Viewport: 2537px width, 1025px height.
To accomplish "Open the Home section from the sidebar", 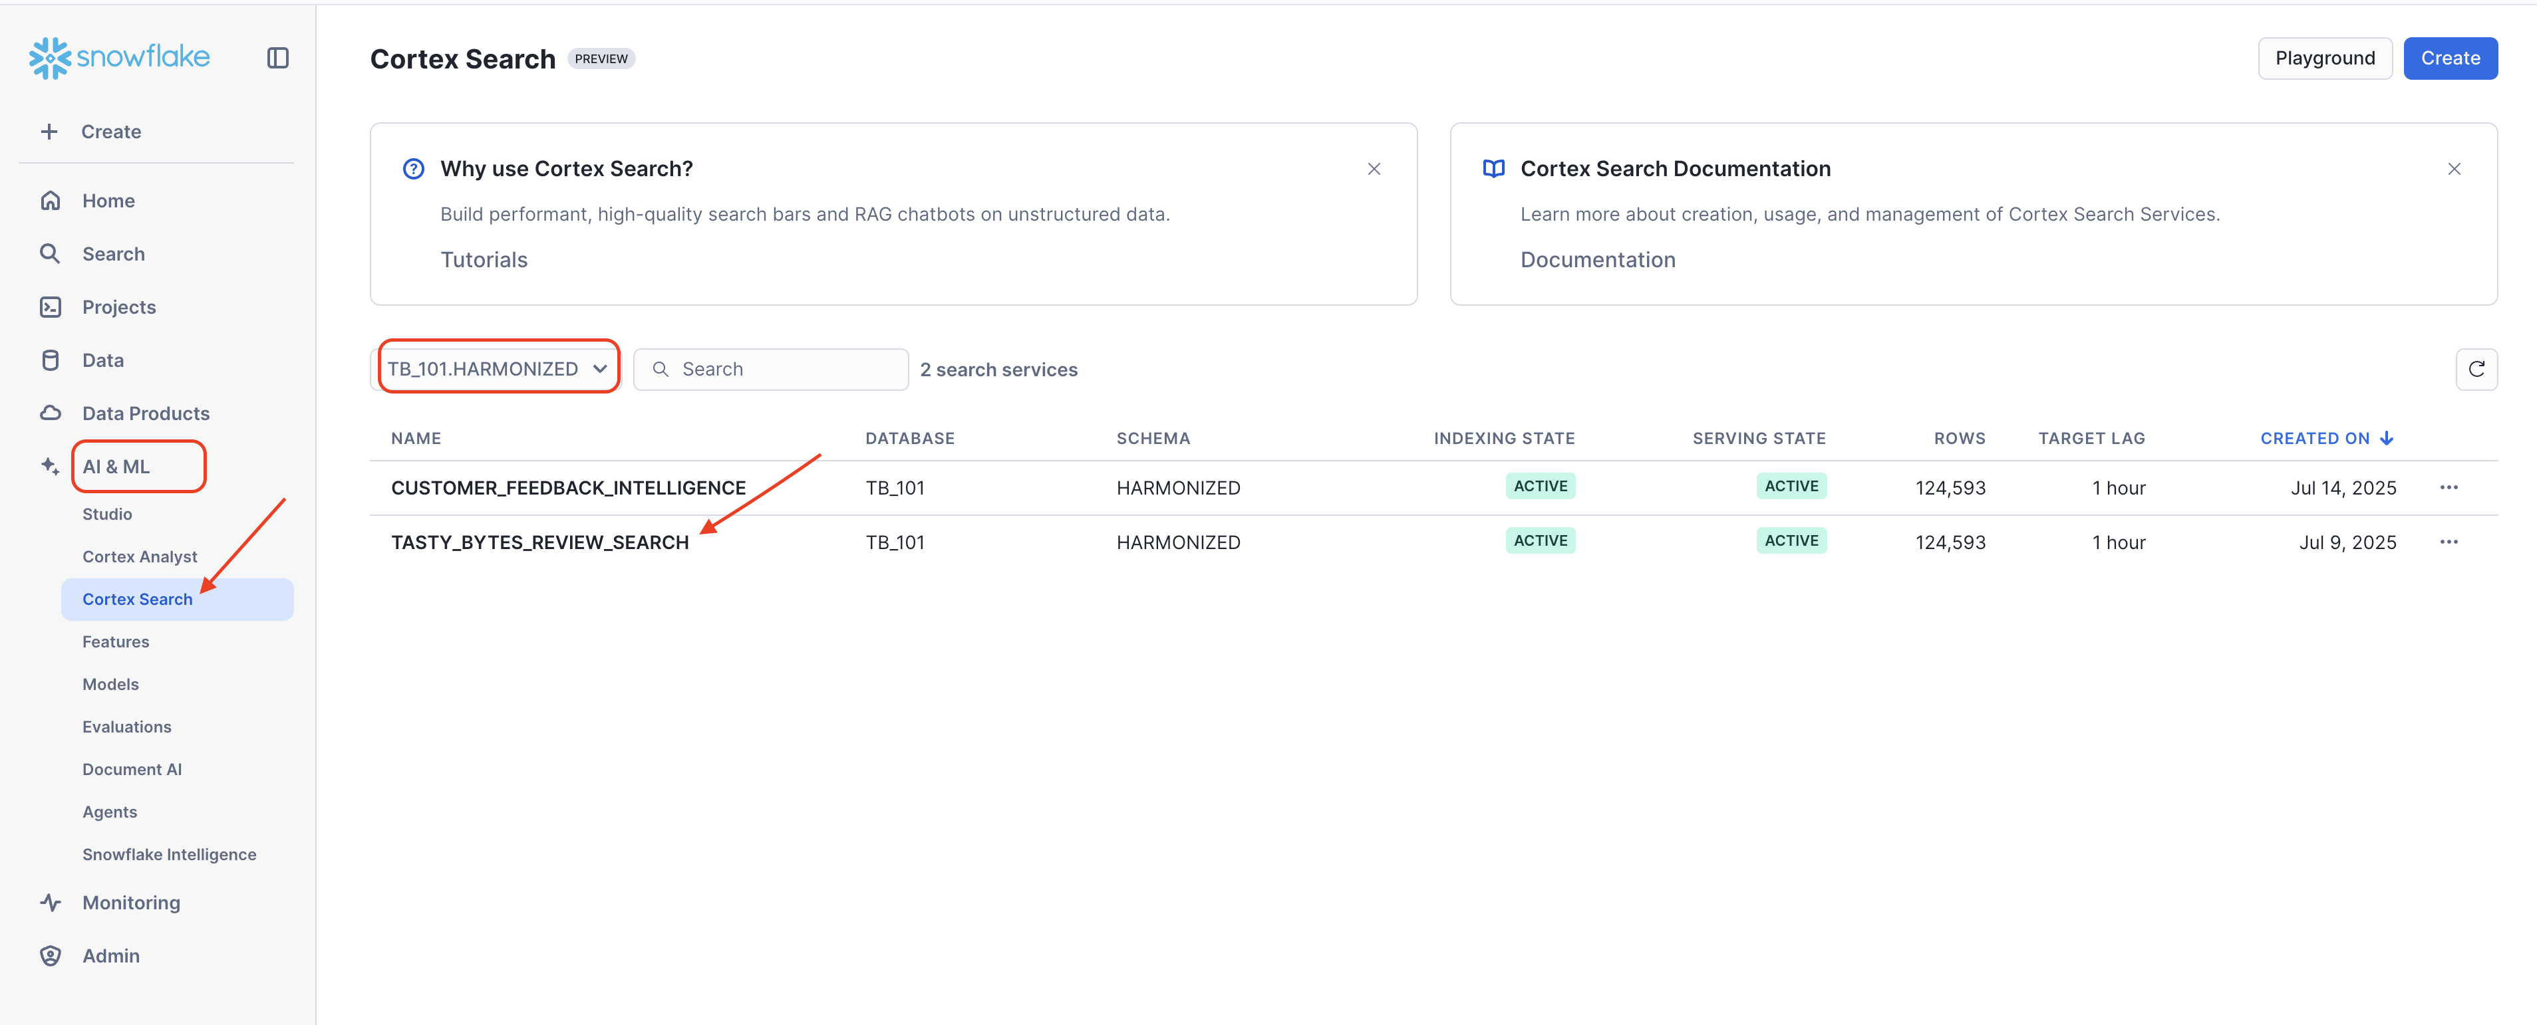I will coord(108,200).
